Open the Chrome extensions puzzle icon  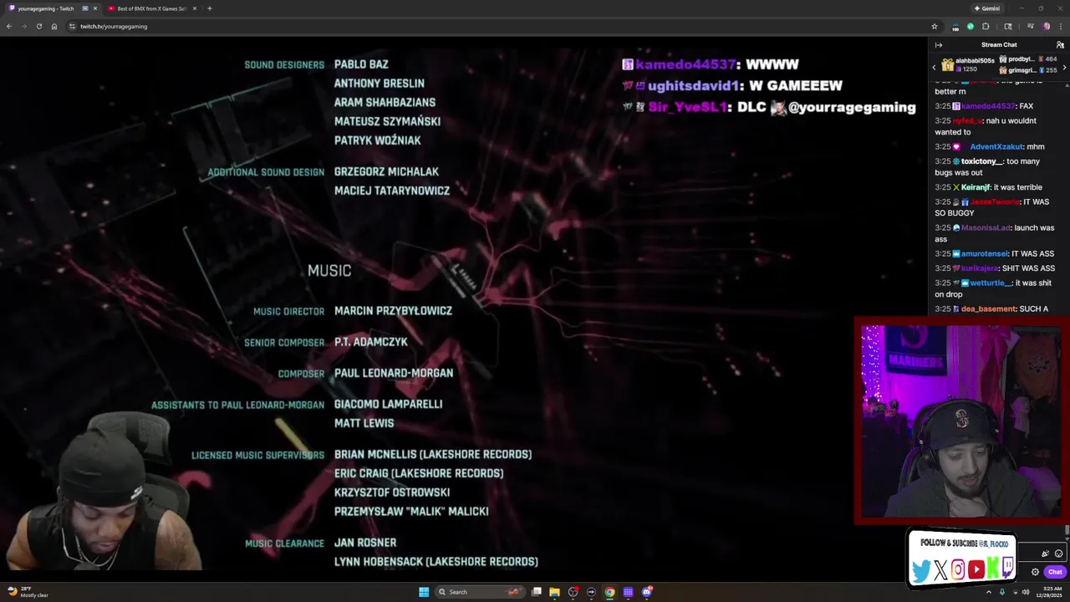986,26
